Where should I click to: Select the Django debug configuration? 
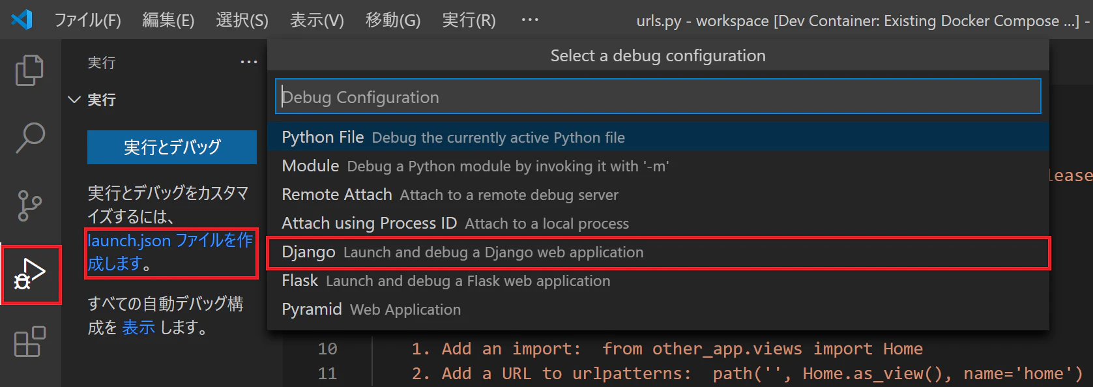(x=658, y=252)
